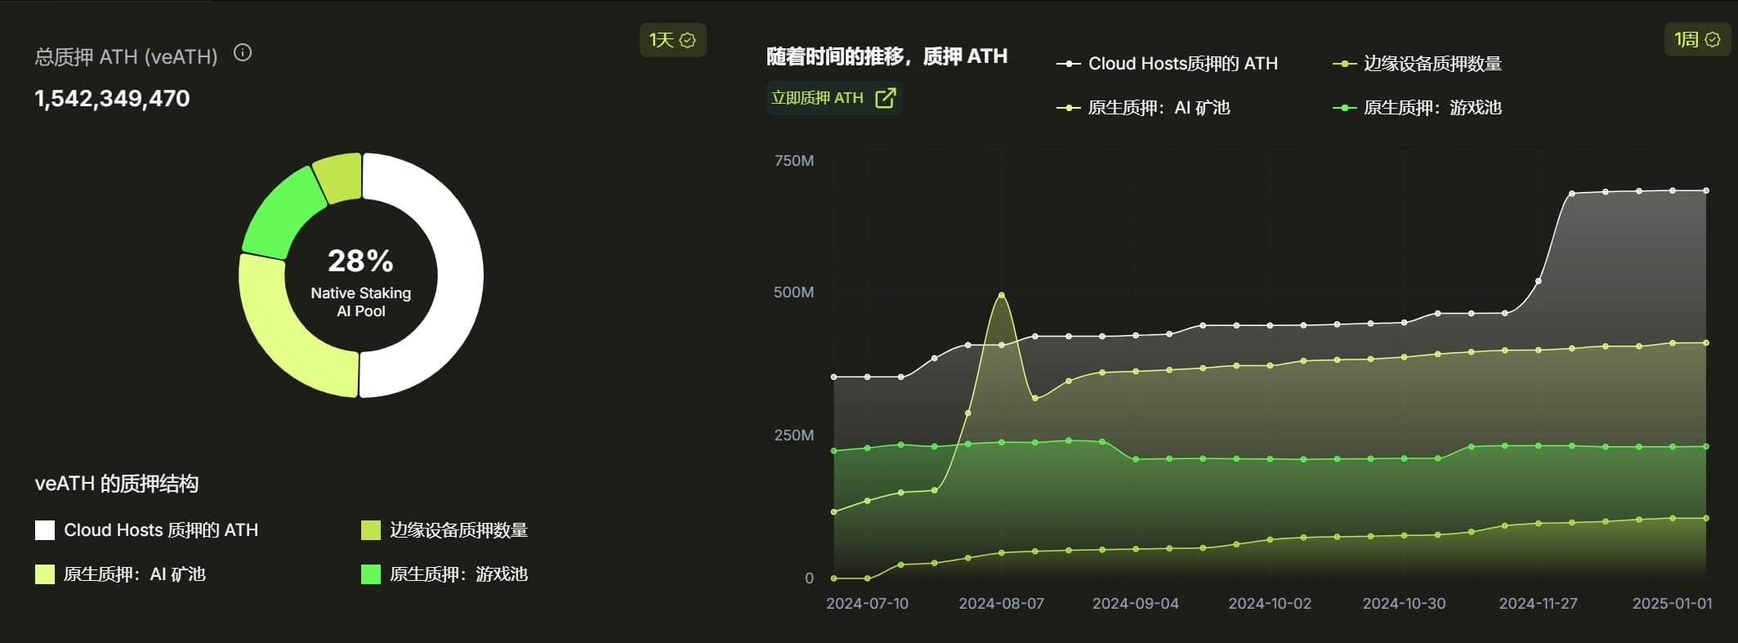
Task: Click the pale yellow 原生质押：AI 矿池 swatch
Action: (45, 574)
